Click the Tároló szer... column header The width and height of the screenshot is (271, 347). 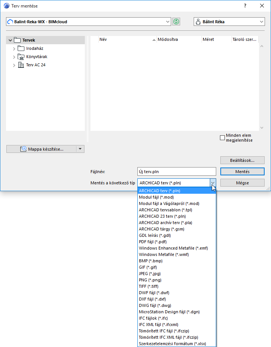click(245, 39)
